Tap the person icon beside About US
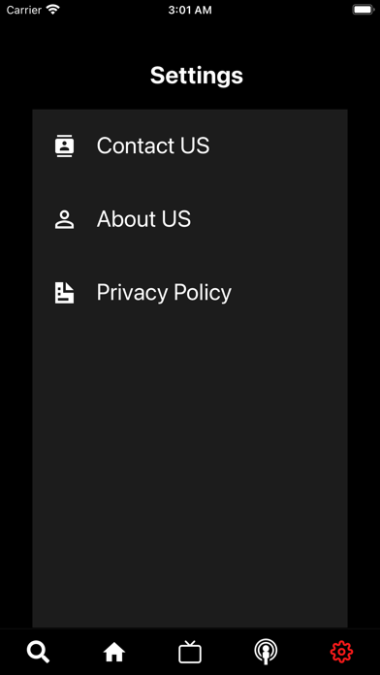The image size is (380, 675). (x=65, y=219)
